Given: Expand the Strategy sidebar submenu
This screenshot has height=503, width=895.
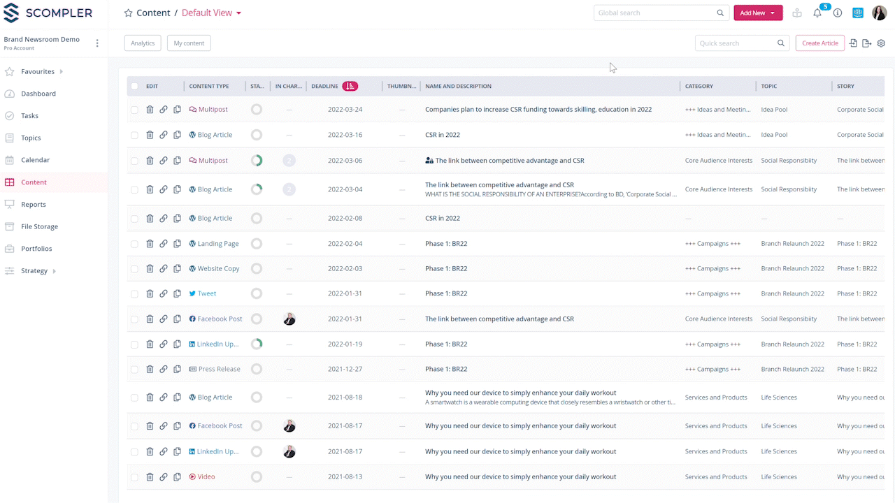Looking at the screenshot, I should tap(54, 271).
